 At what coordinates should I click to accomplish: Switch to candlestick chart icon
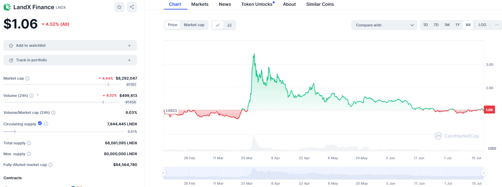click(229, 25)
